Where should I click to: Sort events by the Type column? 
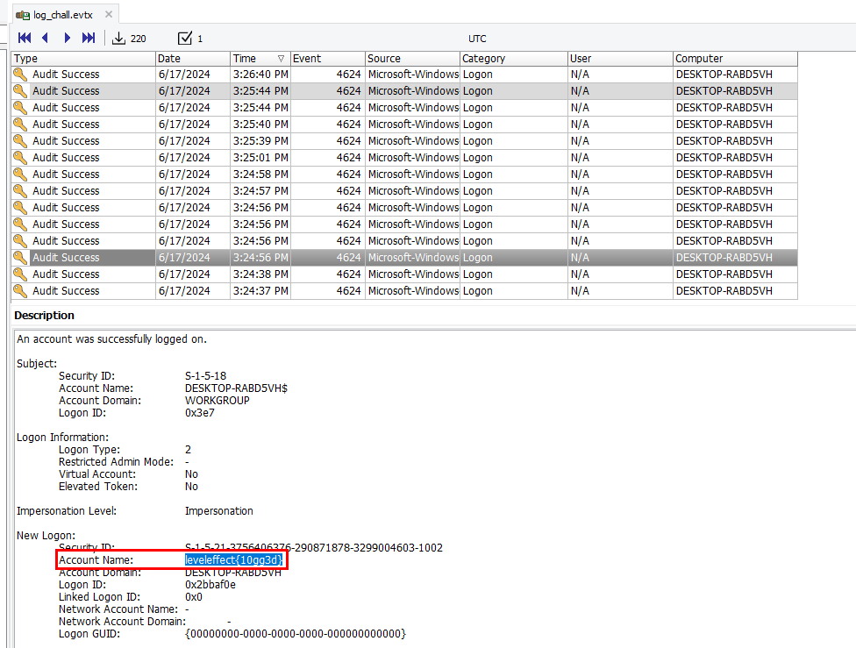[83, 59]
